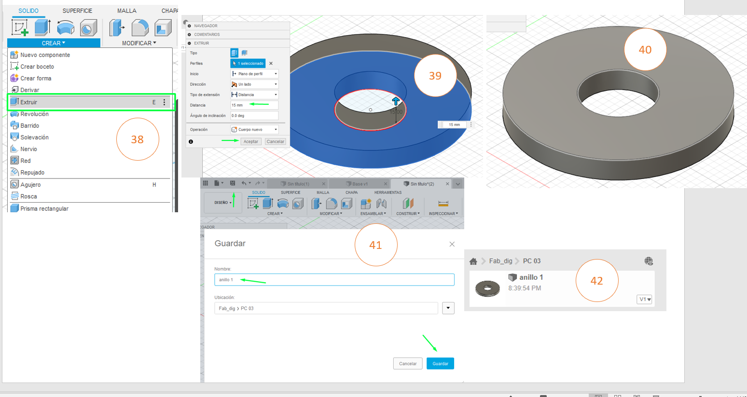Click Hole icon in the open-CREAR-menu ribbon
747x397 pixels.
pos(88,27)
